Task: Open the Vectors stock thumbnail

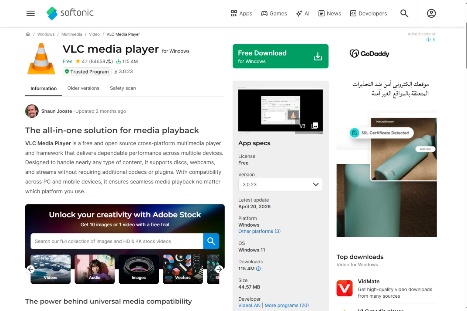Action: [x=183, y=269]
